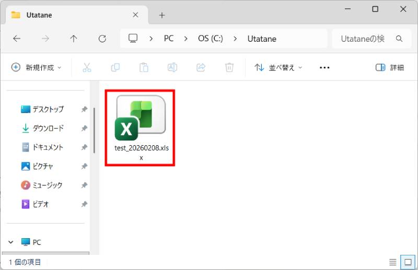This screenshot has height=270, width=418.
Task: Click the Rename icon in toolbar
Action: click(x=172, y=67)
